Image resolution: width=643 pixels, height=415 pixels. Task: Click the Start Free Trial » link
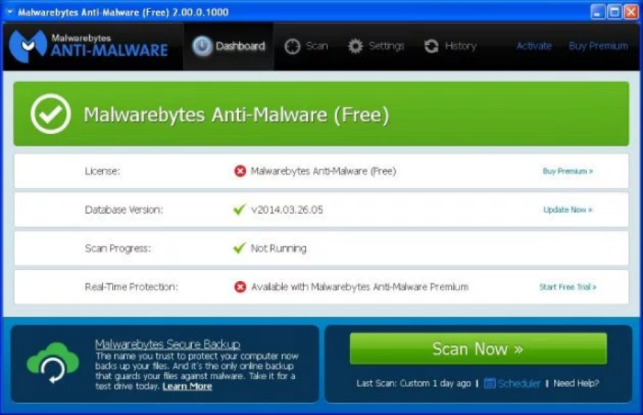568,287
